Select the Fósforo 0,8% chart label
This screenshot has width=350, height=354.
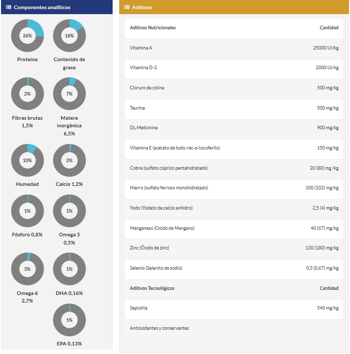pyautogui.click(x=27, y=235)
